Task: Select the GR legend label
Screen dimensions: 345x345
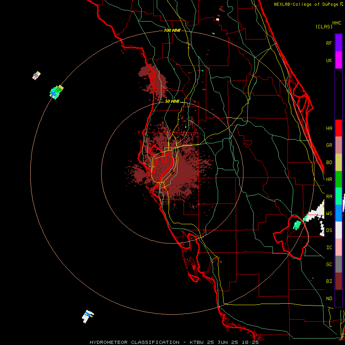Action: 329,145
